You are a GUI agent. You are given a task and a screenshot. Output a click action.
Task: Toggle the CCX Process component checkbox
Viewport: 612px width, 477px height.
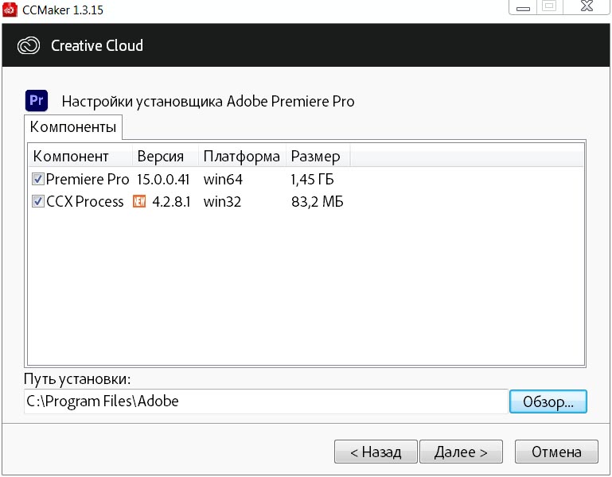37,202
